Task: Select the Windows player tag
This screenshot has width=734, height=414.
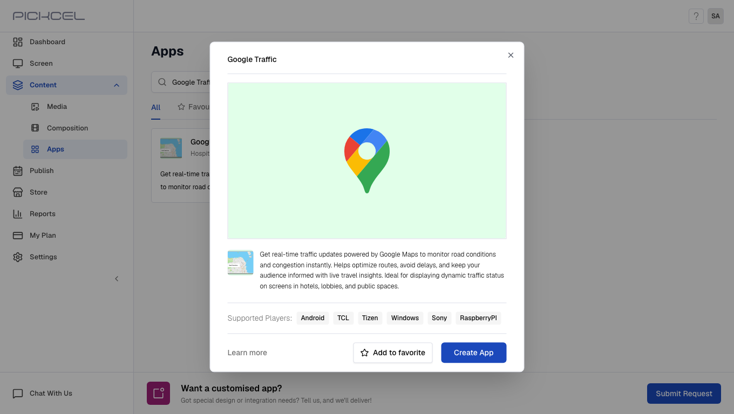Action: point(405,318)
